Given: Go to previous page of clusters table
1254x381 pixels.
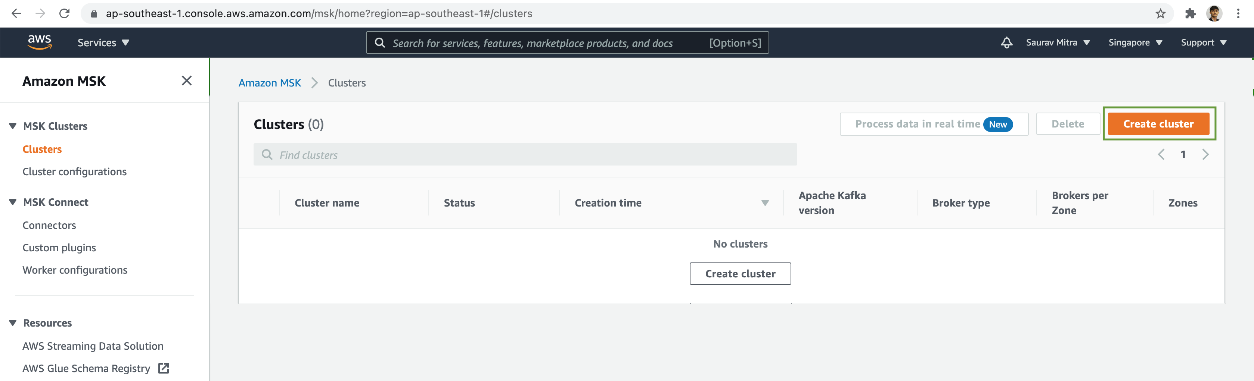Looking at the screenshot, I should click(1161, 155).
